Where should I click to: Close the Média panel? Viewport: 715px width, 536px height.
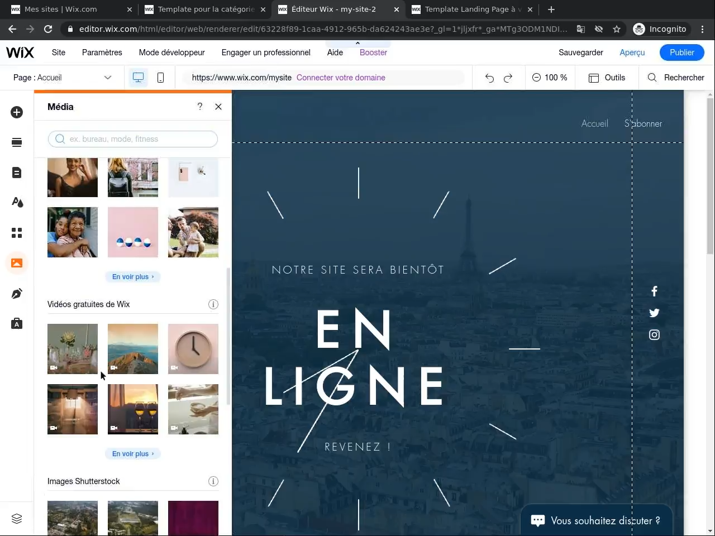(218, 107)
